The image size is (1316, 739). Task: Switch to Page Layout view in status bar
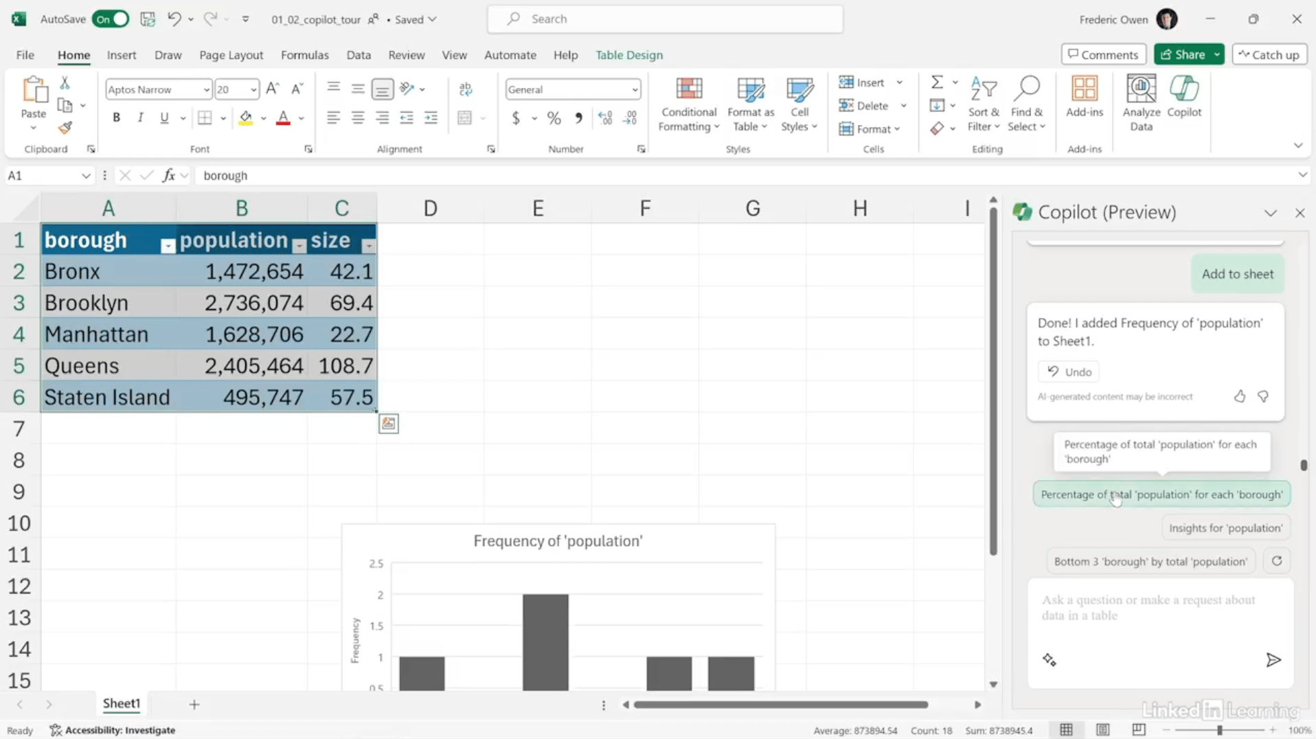click(x=1102, y=730)
